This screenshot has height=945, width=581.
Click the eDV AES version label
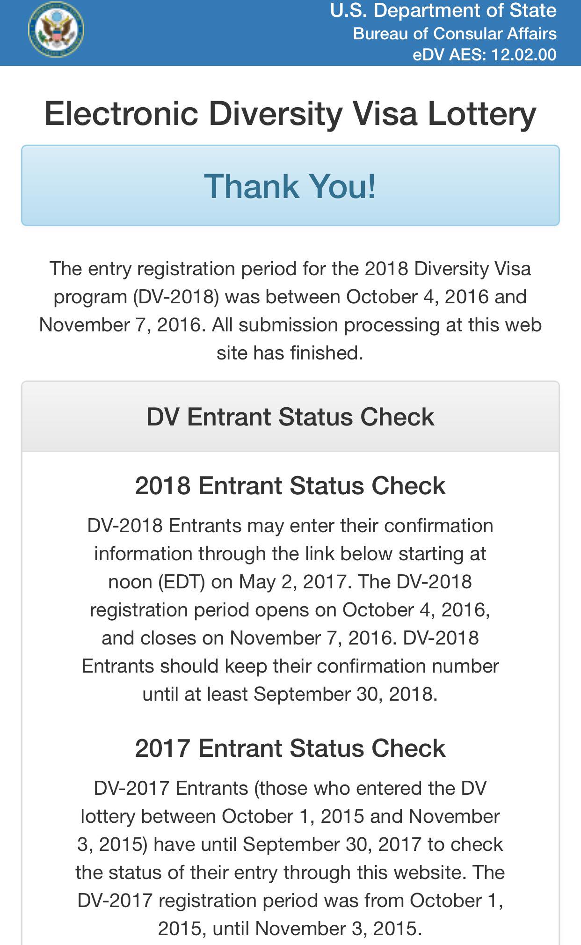485,55
